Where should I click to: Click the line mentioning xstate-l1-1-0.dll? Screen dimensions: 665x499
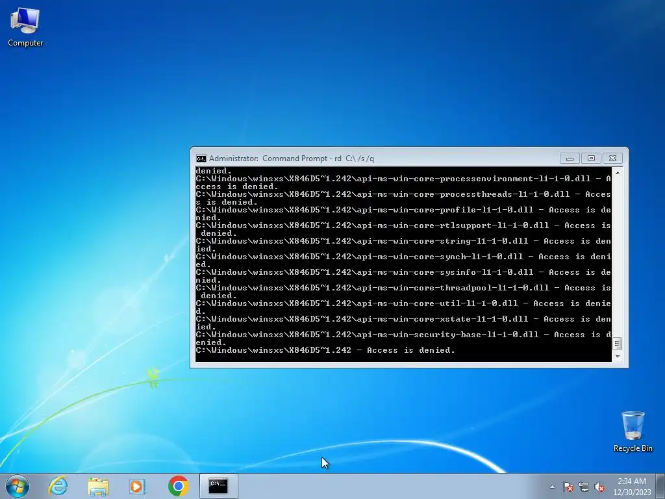click(x=403, y=323)
